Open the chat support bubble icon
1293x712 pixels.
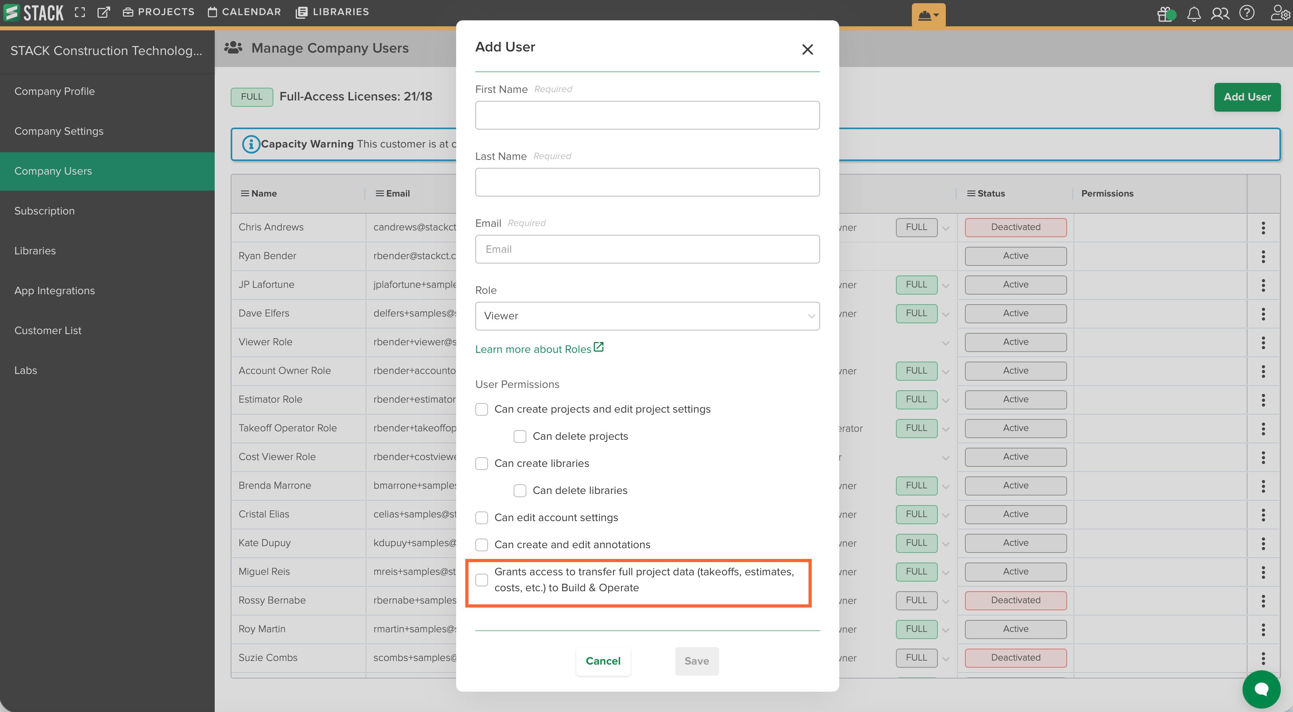(1261, 689)
